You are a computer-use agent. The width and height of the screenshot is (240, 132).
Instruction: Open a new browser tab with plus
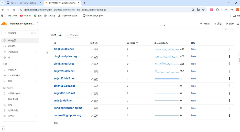84,3
